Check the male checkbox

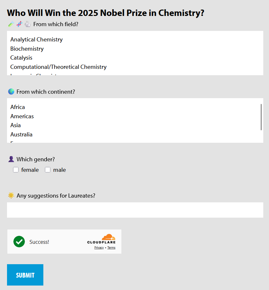47,170
